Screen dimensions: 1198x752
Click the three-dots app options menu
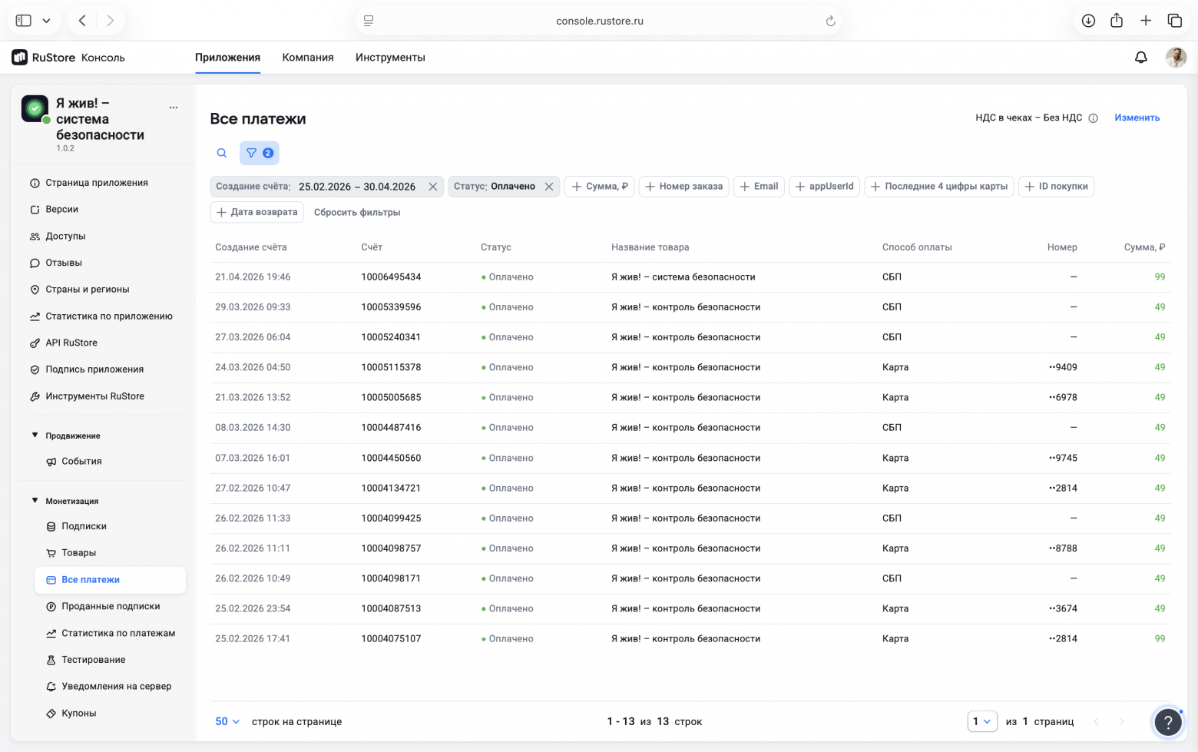pyautogui.click(x=174, y=108)
